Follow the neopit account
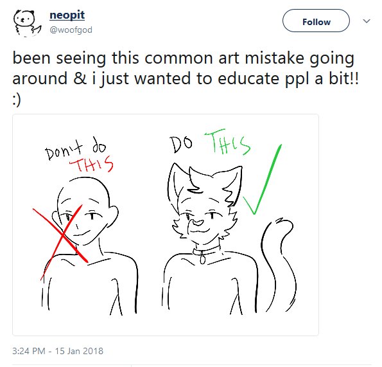382x367 pixels. (316, 21)
